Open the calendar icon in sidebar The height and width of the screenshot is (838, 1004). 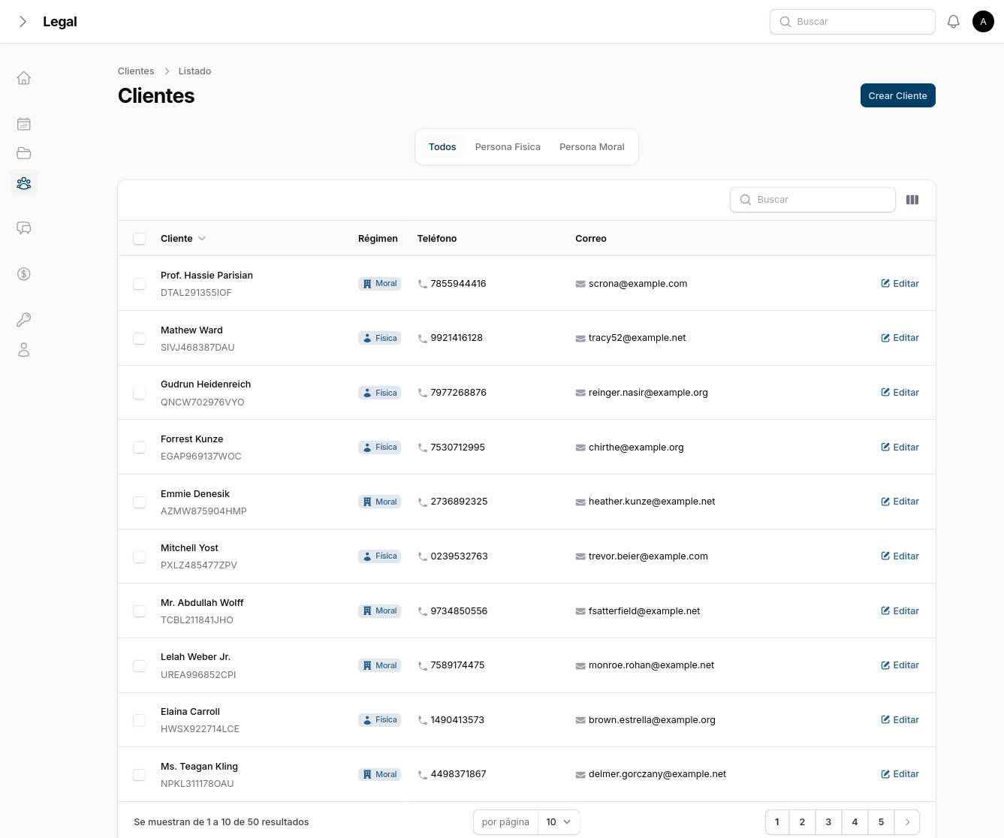[x=24, y=124]
